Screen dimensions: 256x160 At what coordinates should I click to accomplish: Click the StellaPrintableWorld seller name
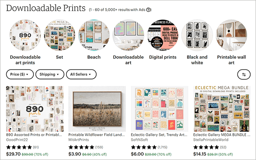[211, 140]
